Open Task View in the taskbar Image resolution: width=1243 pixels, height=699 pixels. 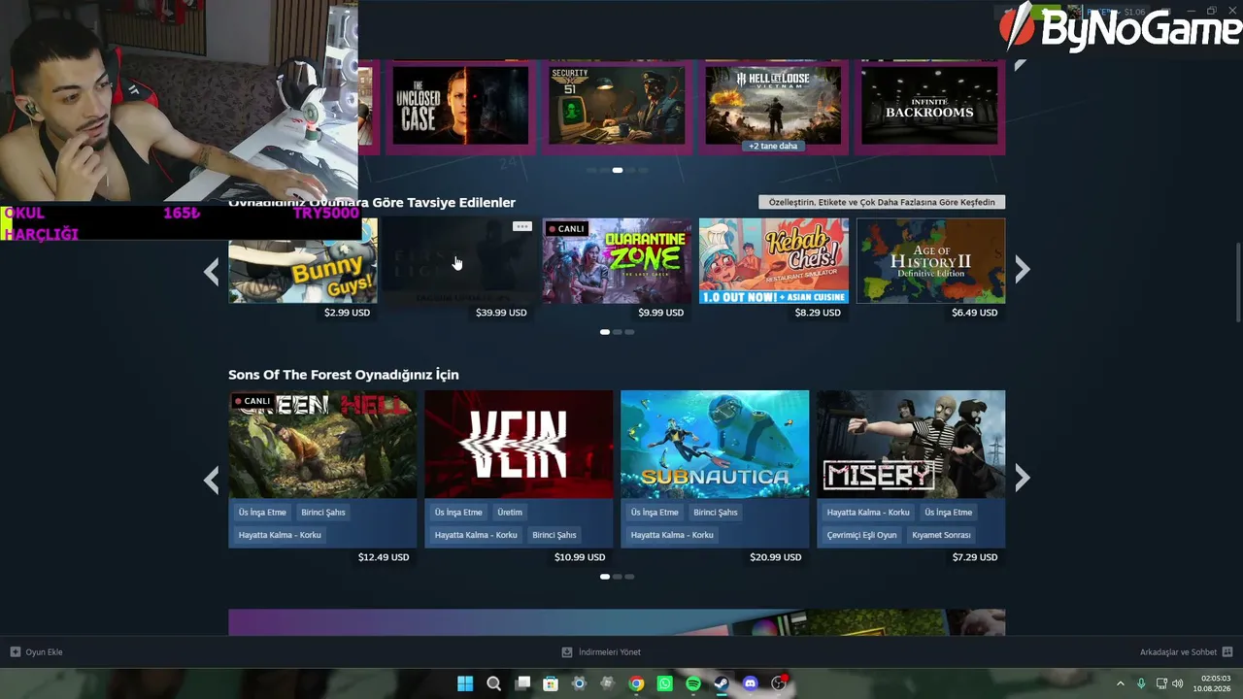(x=522, y=683)
